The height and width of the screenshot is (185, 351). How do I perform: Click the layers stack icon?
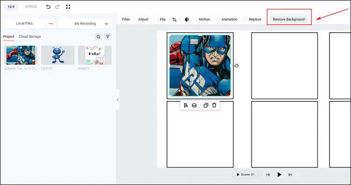click(194, 105)
